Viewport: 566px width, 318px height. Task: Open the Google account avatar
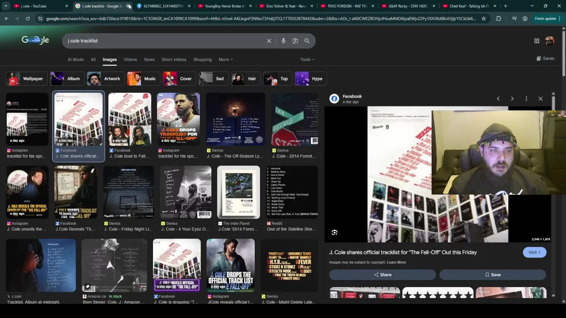pyautogui.click(x=550, y=41)
